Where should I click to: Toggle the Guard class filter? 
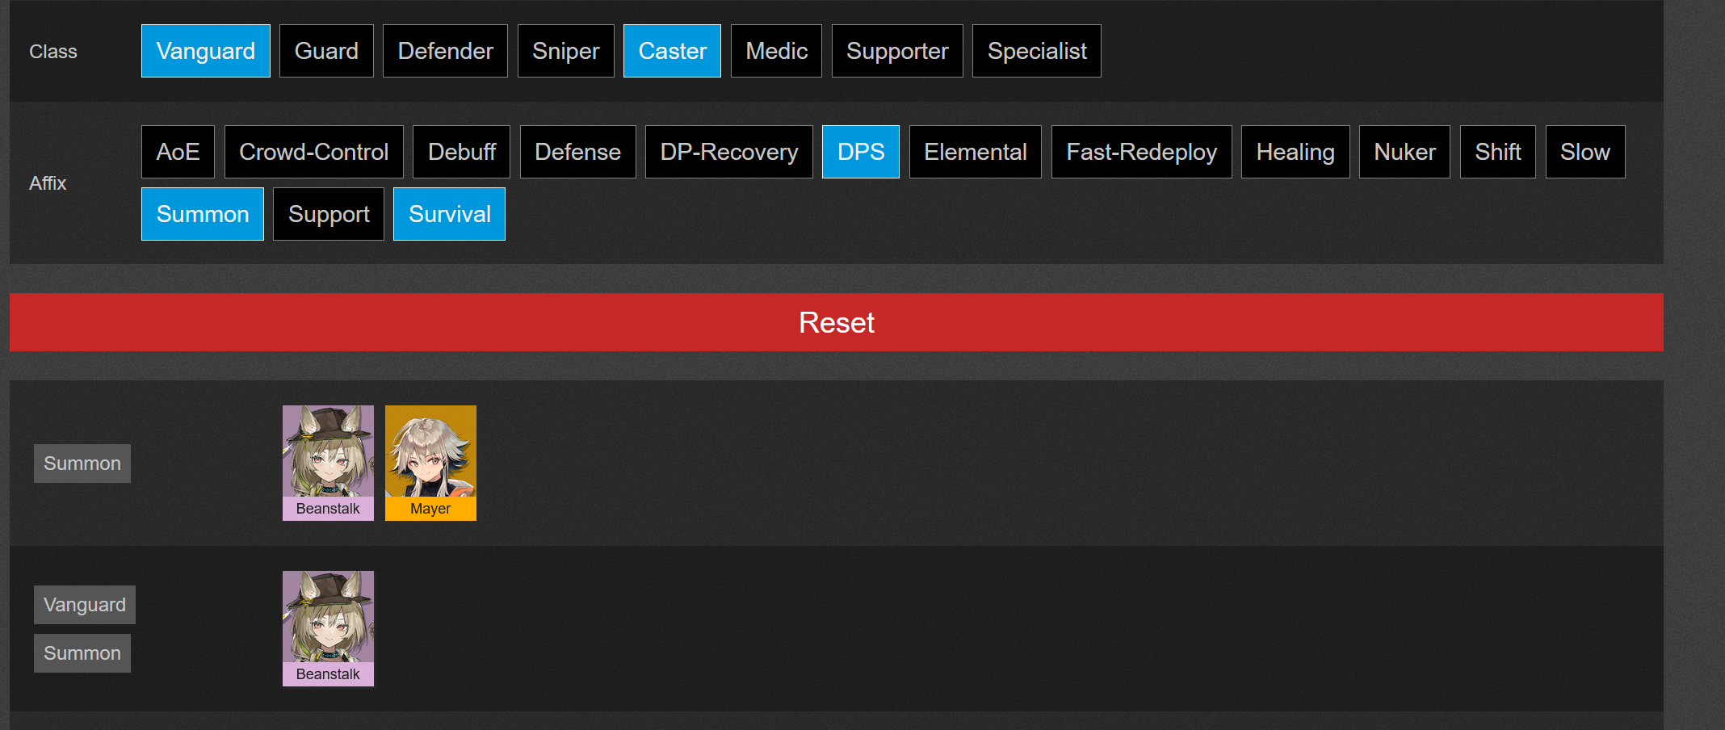pyautogui.click(x=326, y=51)
